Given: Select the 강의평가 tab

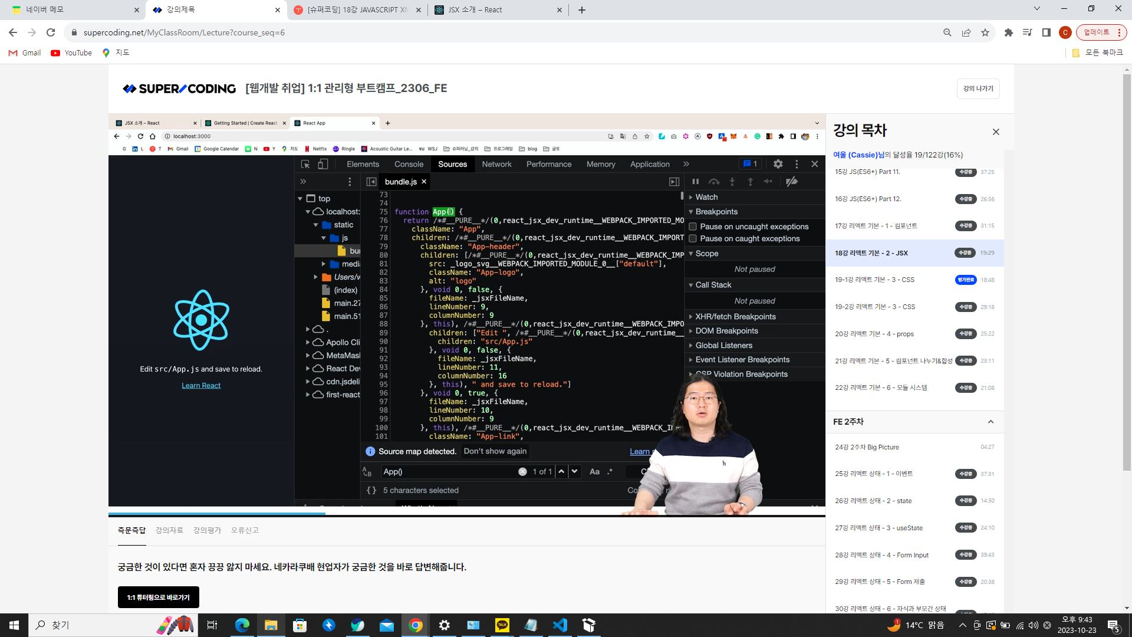Looking at the screenshot, I should point(207,530).
